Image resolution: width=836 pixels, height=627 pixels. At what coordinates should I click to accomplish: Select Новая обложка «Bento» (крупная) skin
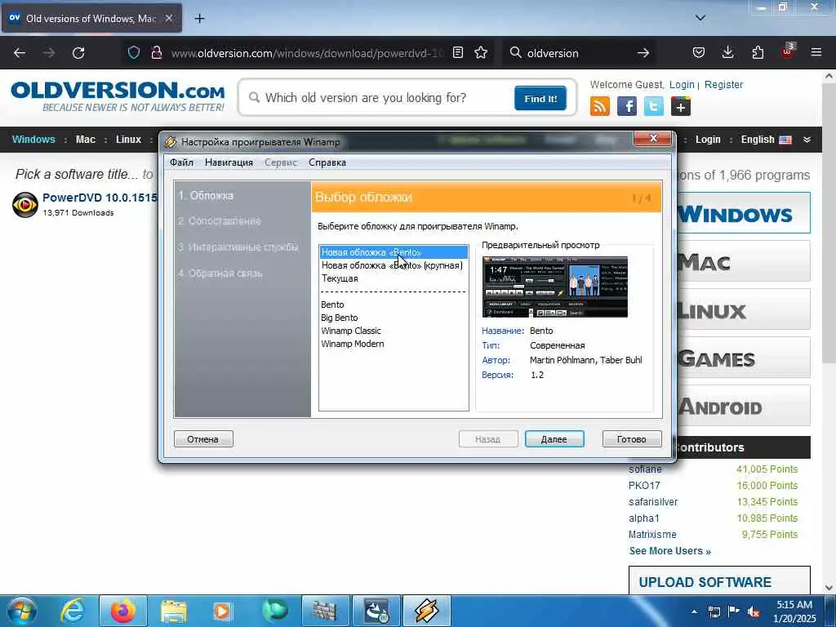(392, 265)
